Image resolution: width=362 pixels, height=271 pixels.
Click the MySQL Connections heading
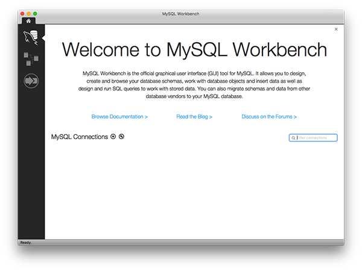(x=80, y=137)
